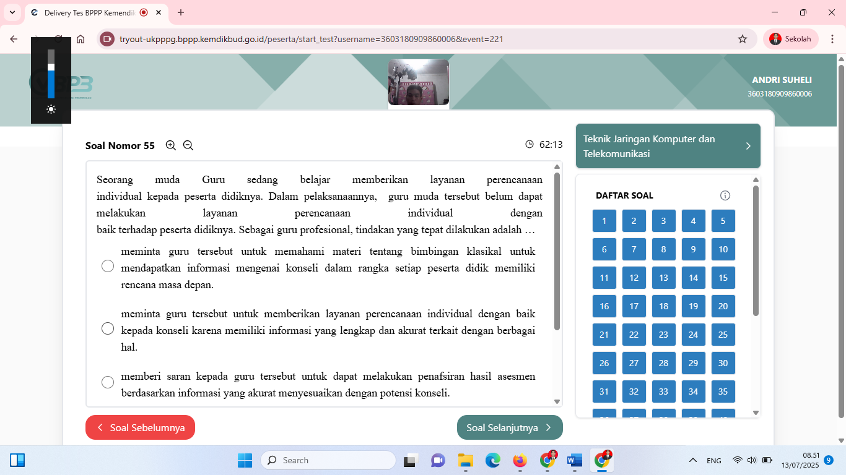Jump to question 25 in the question list

723,334
